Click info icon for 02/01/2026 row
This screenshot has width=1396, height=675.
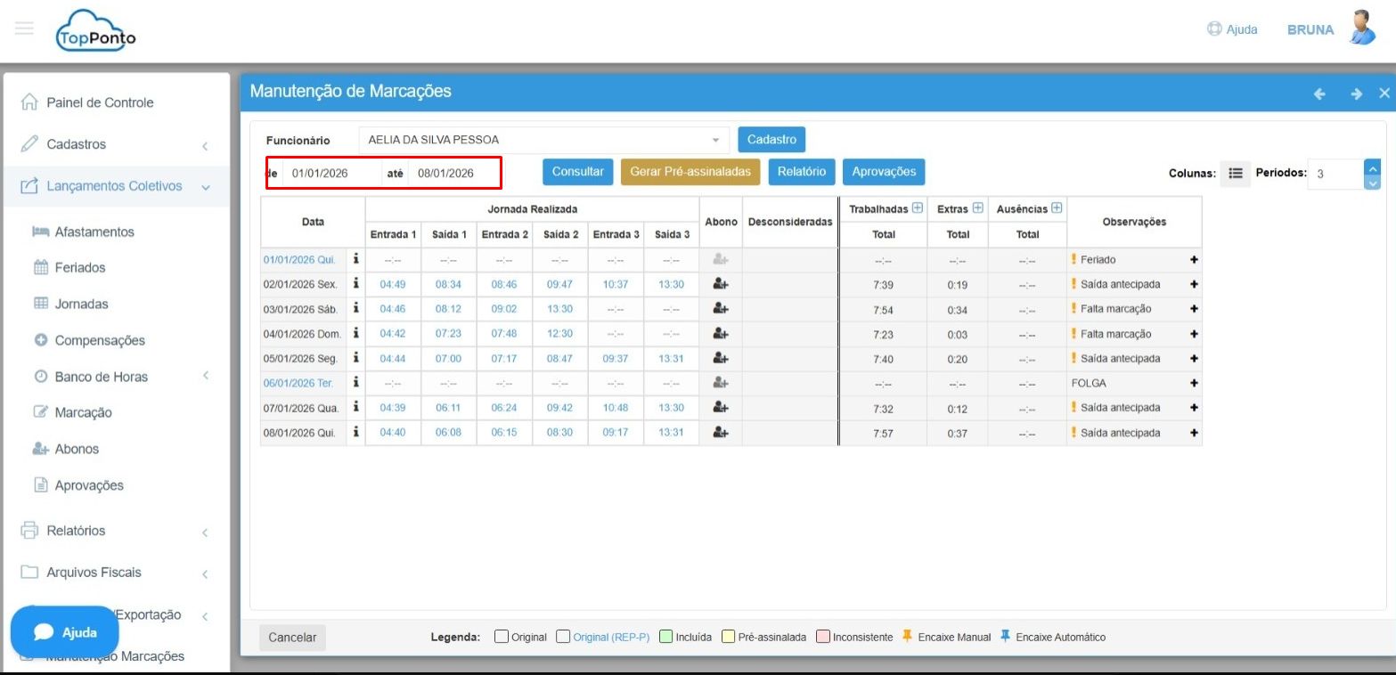(x=356, y=284)
